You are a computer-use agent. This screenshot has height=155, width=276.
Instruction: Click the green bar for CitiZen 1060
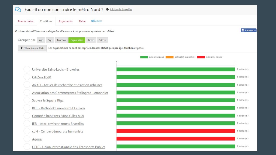(x=176, y=77)
